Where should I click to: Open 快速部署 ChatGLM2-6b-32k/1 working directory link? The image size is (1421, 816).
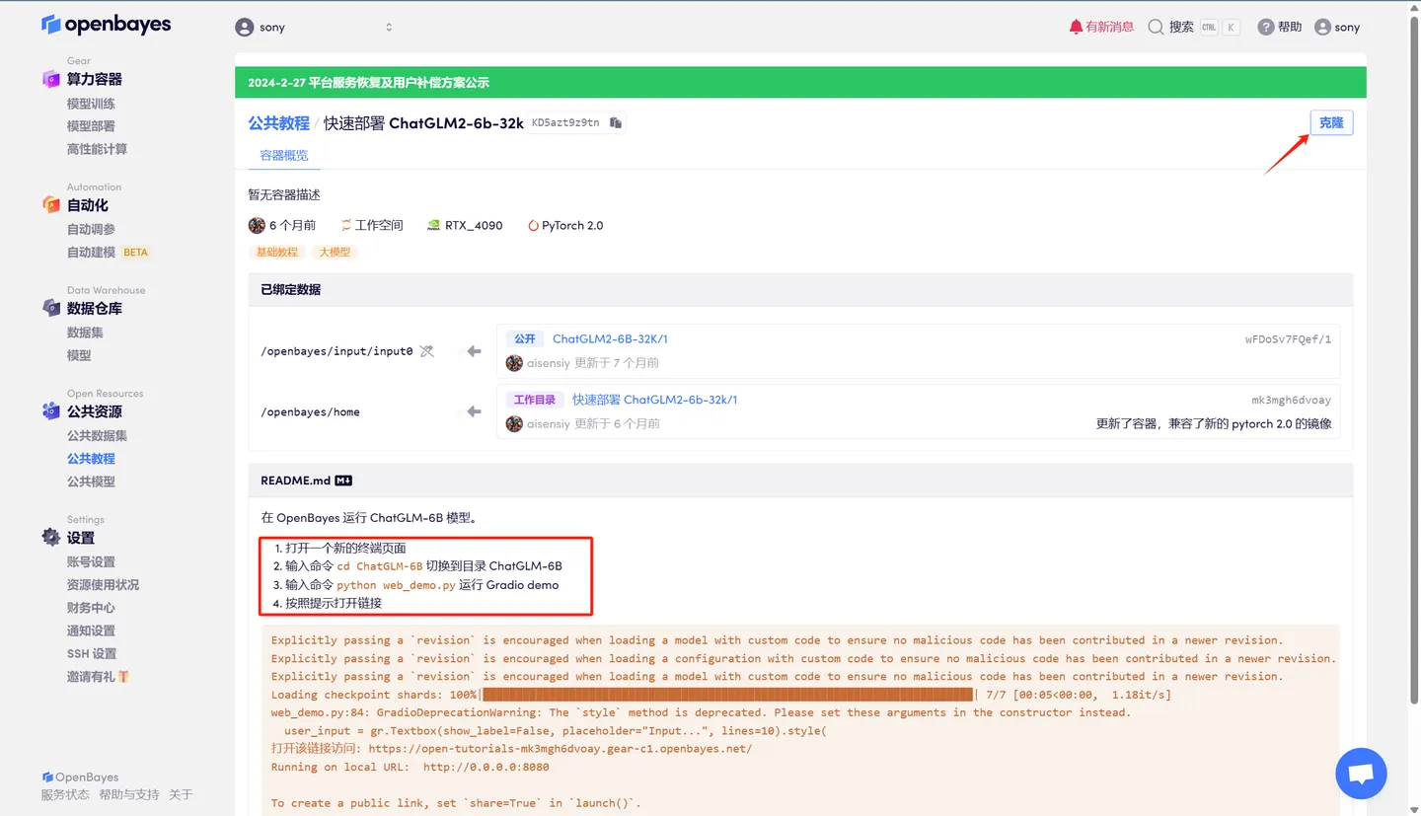[655, 400]
